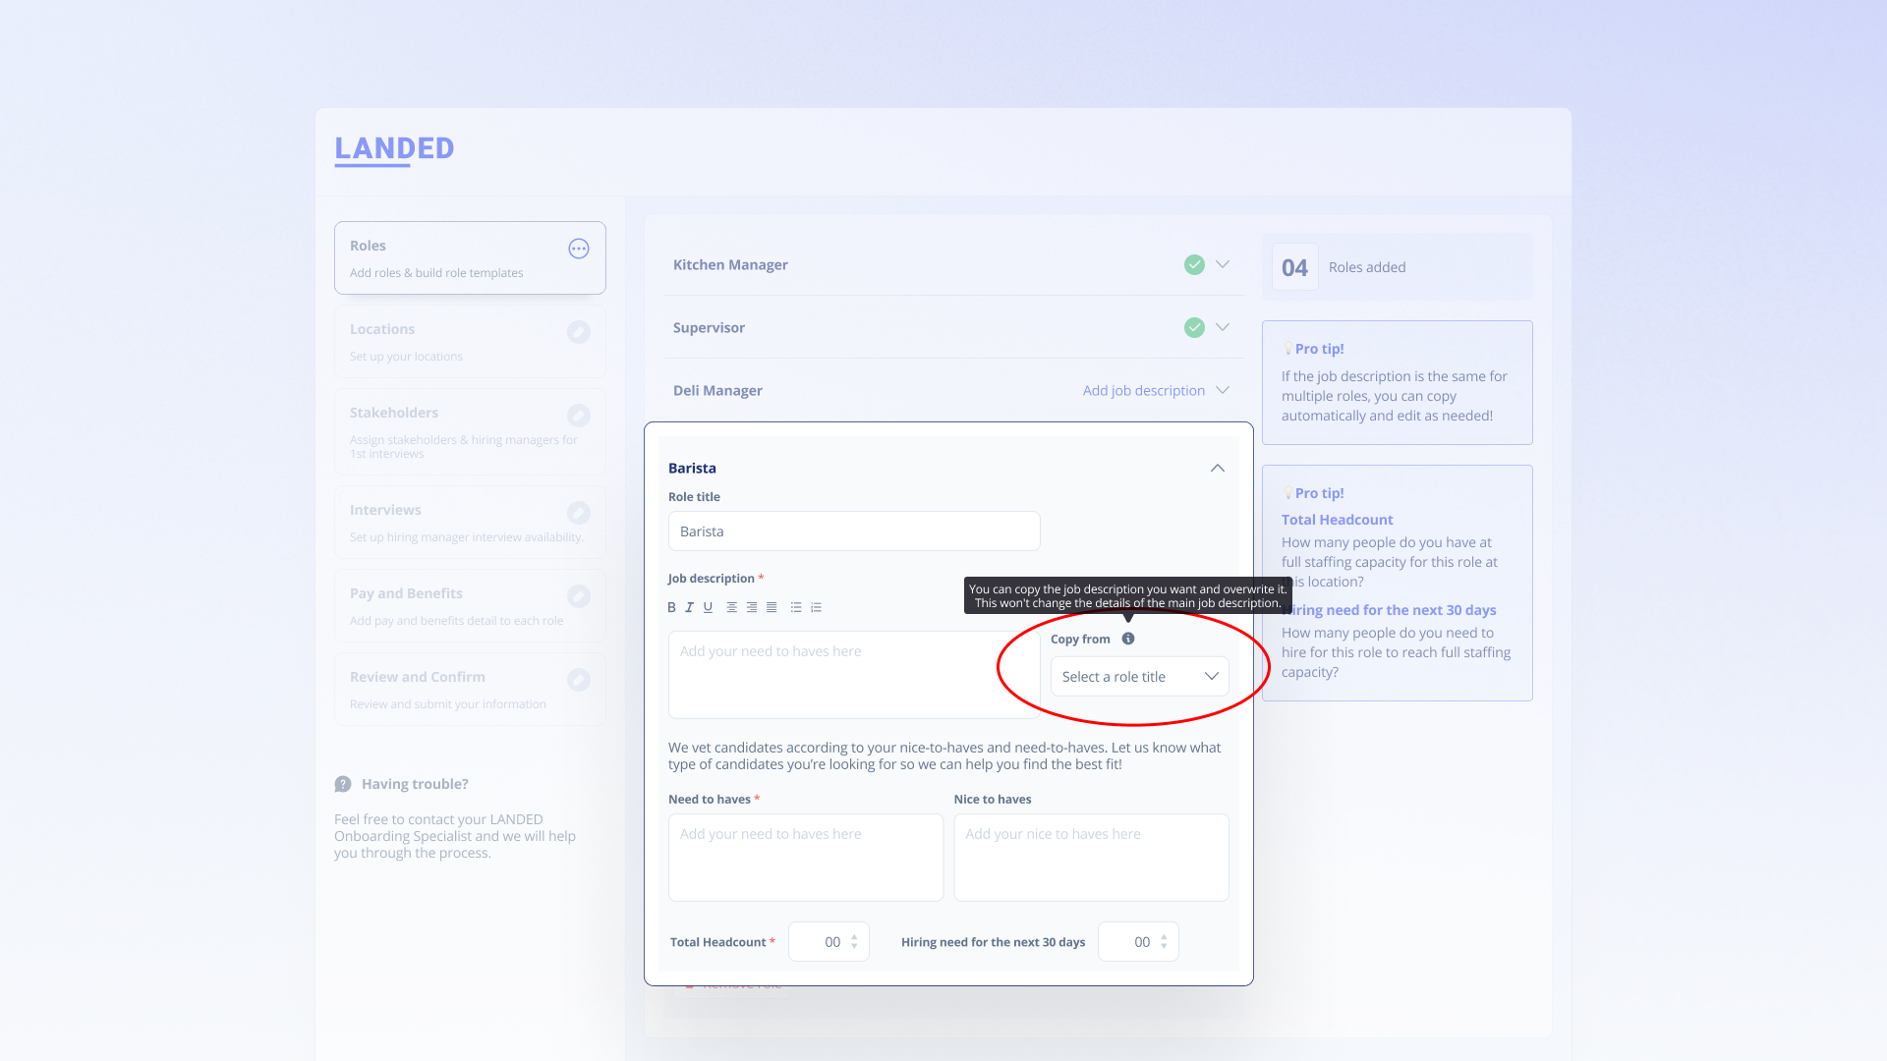Click the Hiring need 30 days field
The height and width of the screenshot is (1061, 1887).
(x=1138, y=942)
